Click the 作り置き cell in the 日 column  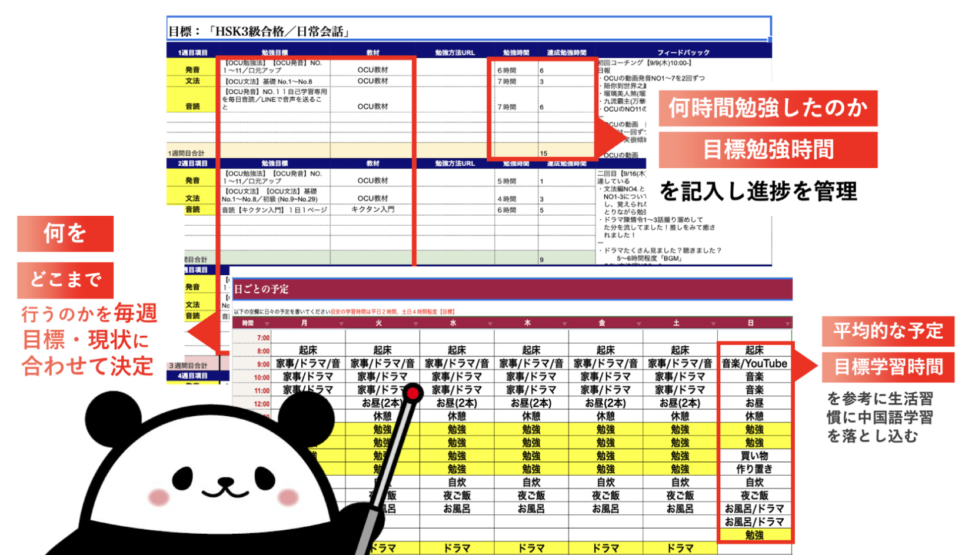pyautogui.click(x=754, y=469)
